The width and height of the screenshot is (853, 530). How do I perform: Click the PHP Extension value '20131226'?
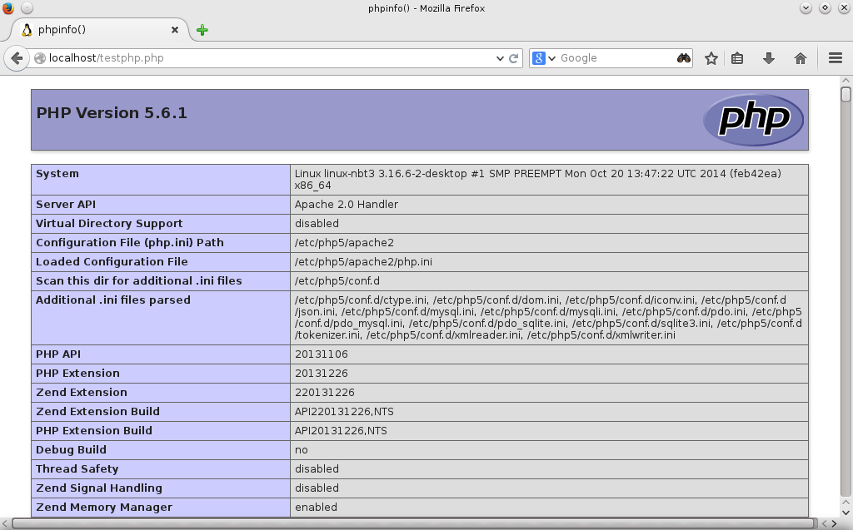point(321,374)
